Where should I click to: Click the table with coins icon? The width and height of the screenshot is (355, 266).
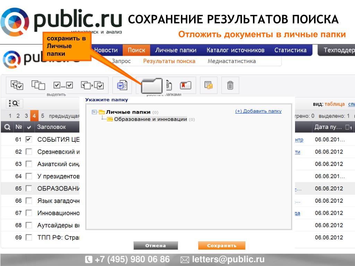coord(208,85)
